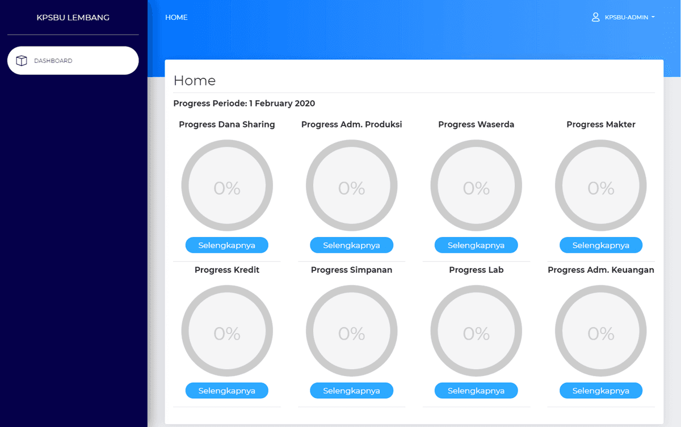Click the 'Progress Lab' heading

point(476,270)
